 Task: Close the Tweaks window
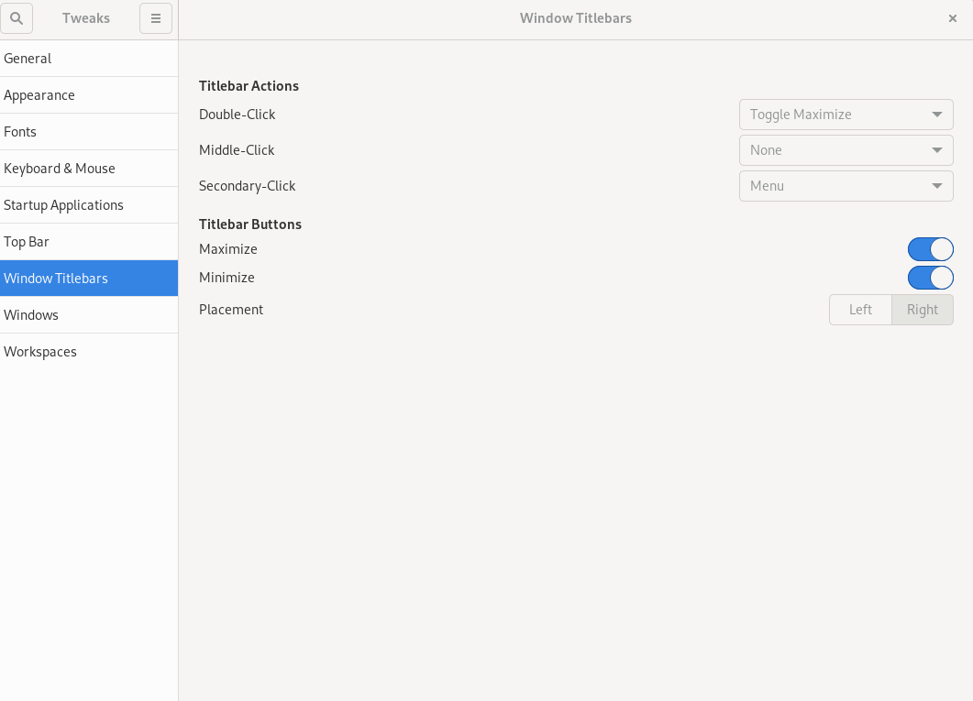(x=953, y=18)
